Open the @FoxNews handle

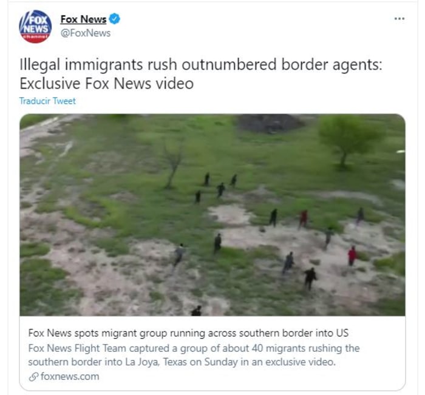pyautogui.click(x=86, y=33)
